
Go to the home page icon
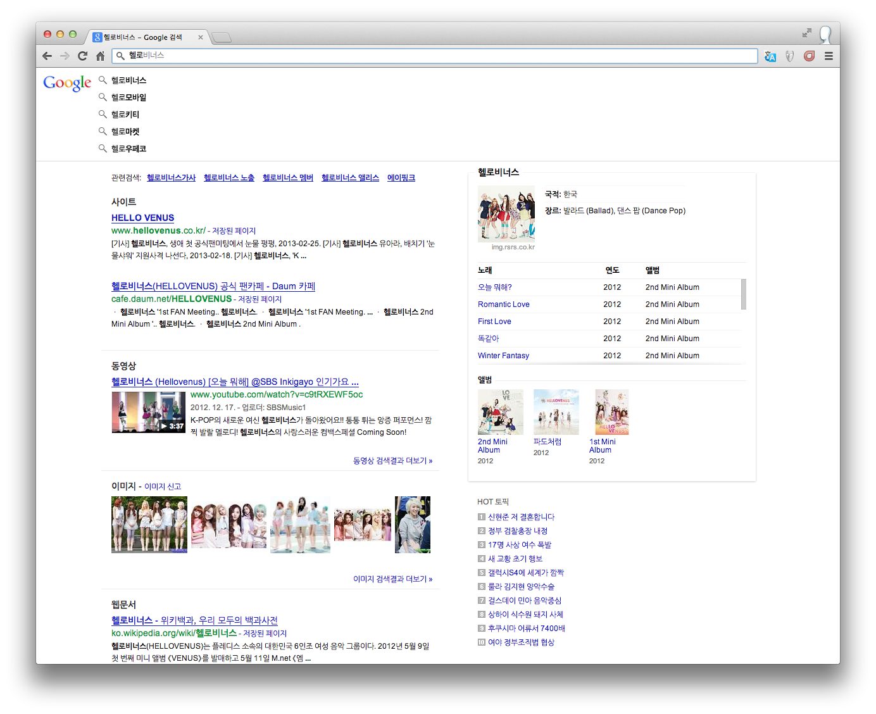(100, 56)
